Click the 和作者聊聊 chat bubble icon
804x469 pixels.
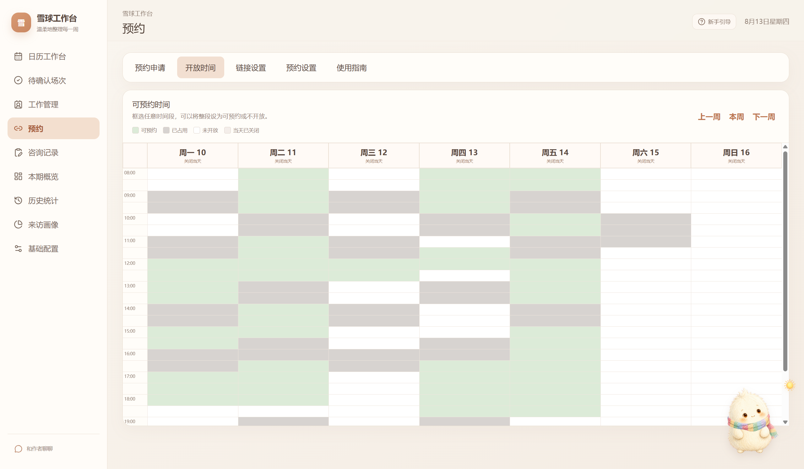click(18, 449)
